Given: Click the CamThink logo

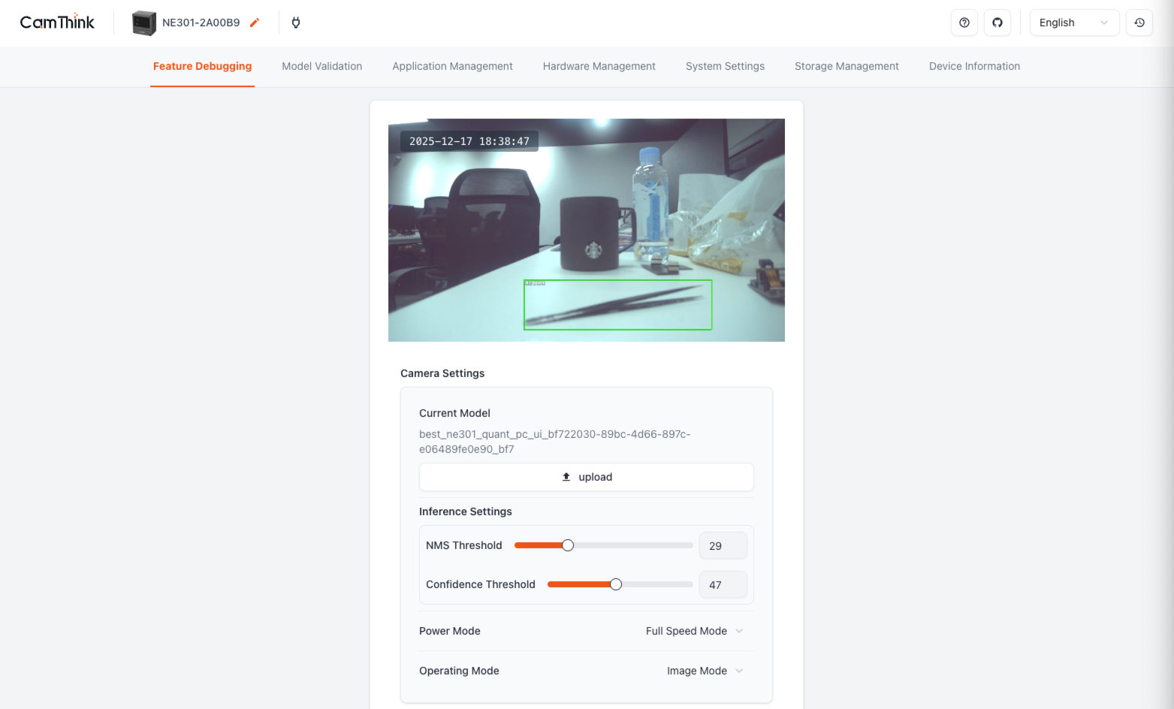Looking at the screenshot, I should click(x=56, y=22).
